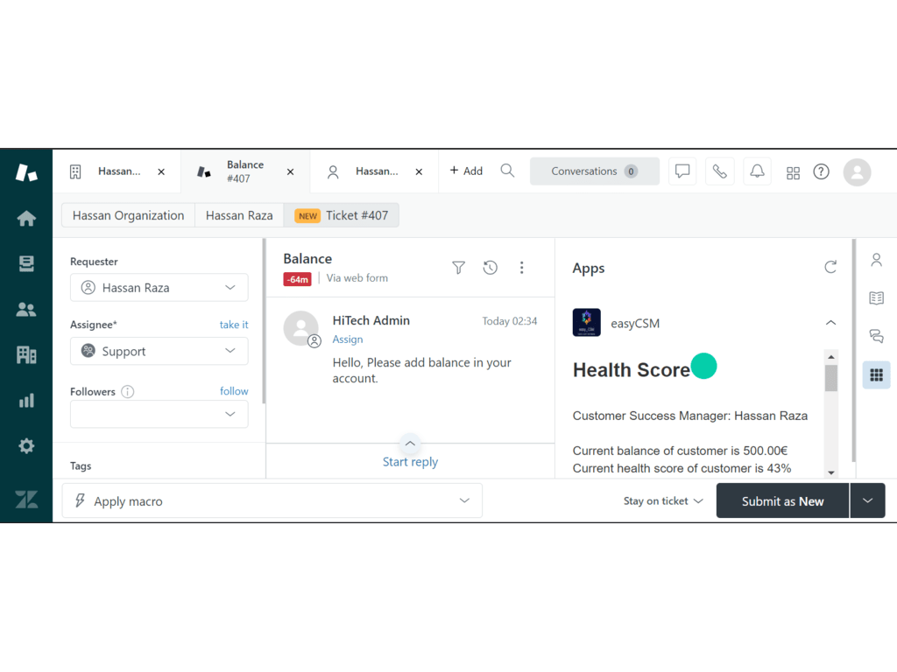This screenshot has height=672, width=897.
Task: Open Zendesk products grid icon
Action: (793, 172)
